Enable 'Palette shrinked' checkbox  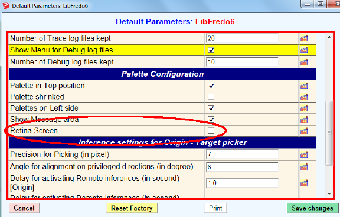tap(211, 97)
